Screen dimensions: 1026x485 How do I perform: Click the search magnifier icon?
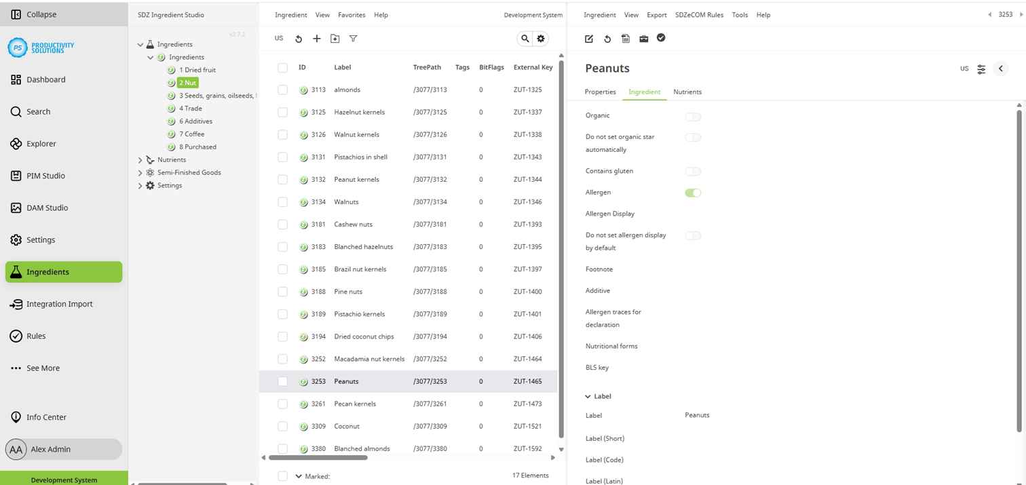click(x=525, y=39)
